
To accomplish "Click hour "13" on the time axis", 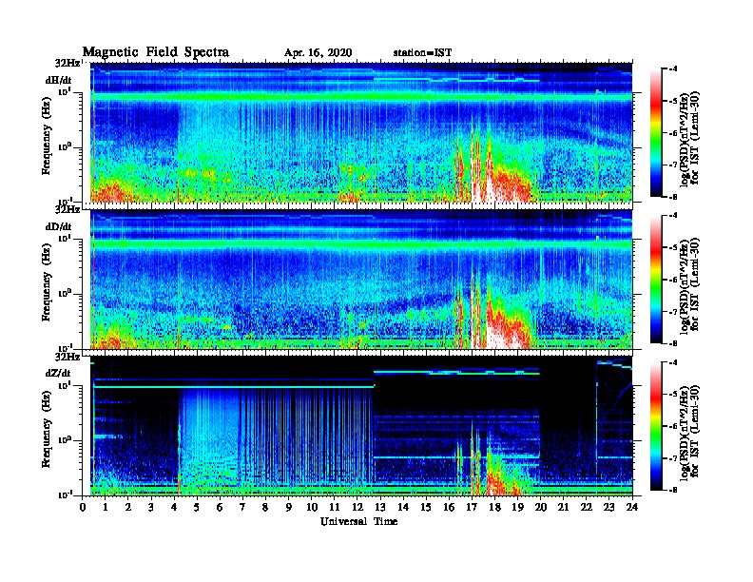I will pyautogui.click(x=380, y=507).
